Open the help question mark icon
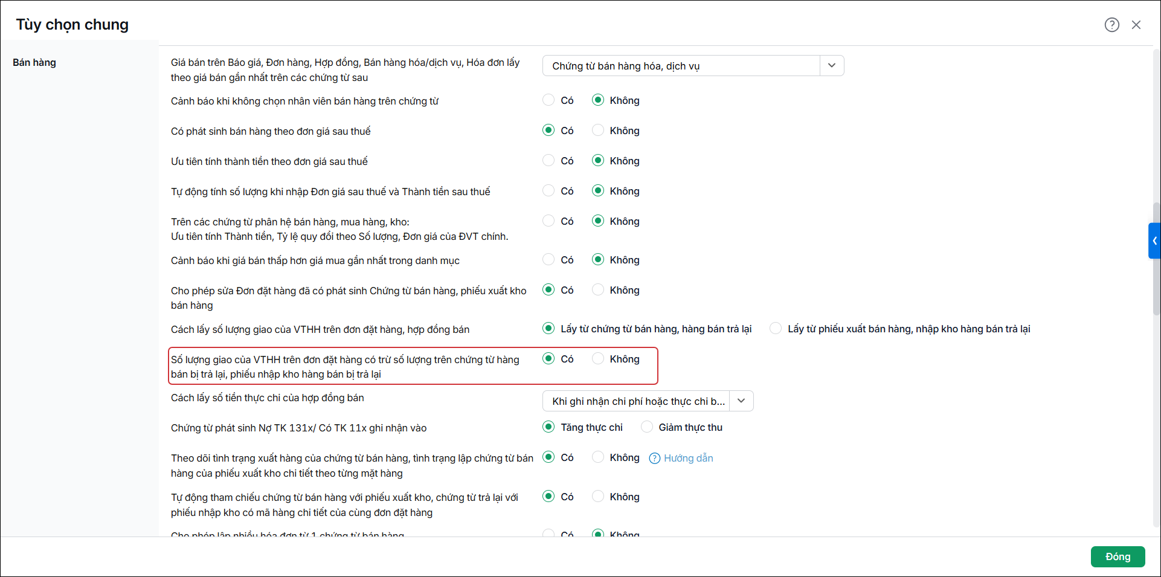1161x577 pixels. pos(1111,25)
